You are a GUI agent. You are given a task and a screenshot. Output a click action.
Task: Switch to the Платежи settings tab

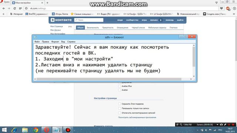point(174,28)
